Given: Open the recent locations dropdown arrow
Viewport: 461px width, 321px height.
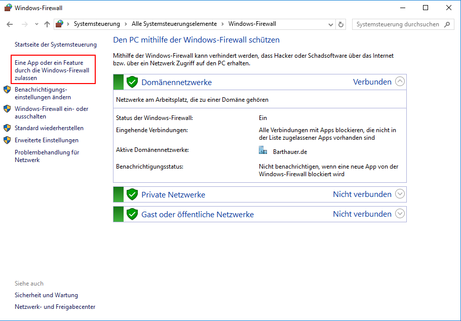Looking at the screenshot, I should click(x=36, y=24).
